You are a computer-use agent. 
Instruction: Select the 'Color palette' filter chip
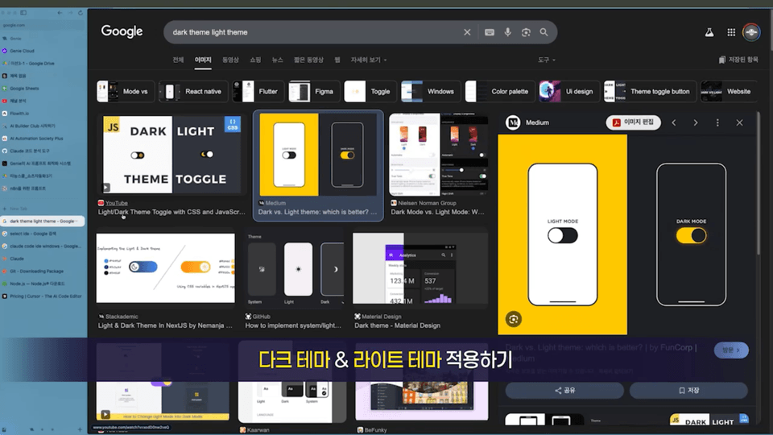click(500, 91)
